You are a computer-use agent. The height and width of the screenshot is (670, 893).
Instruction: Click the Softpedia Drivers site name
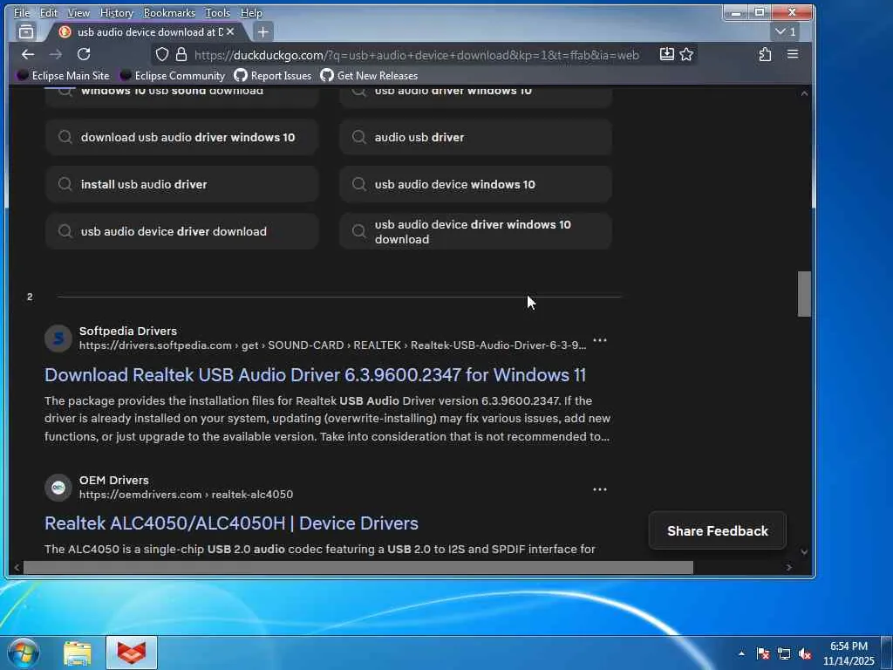(x=128, y=331)
